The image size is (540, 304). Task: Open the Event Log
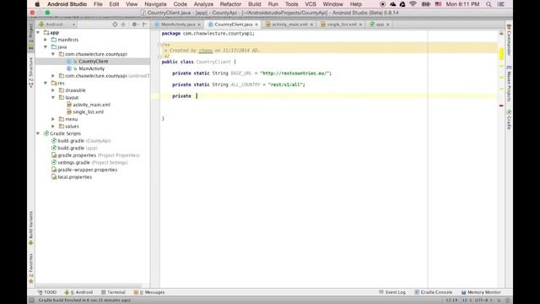(392, 292)
